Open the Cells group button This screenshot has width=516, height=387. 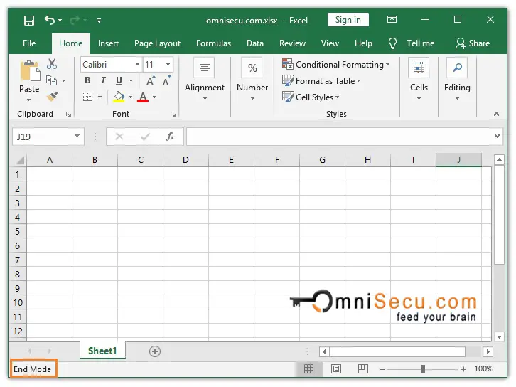tap(419, 79)
